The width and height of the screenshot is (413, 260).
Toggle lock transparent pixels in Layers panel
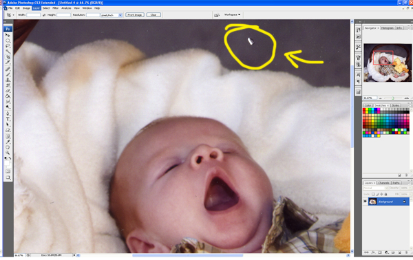373,194
